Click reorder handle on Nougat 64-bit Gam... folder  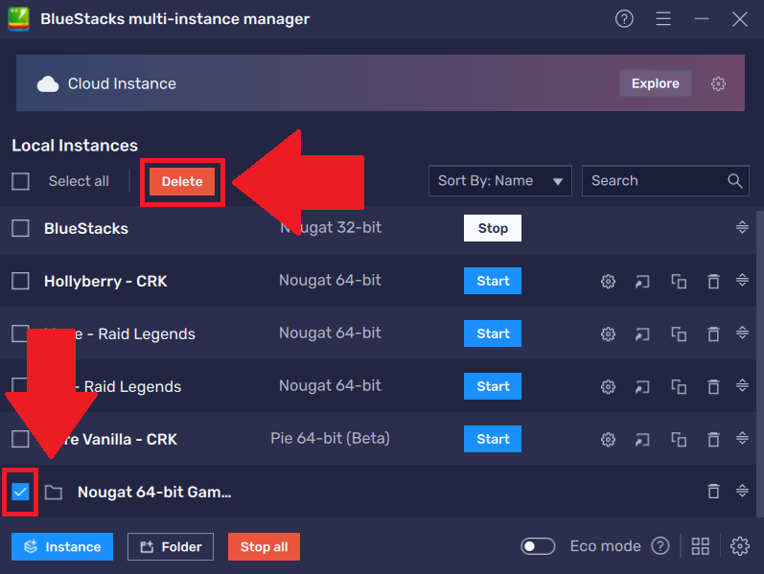click(x=742, y=491)
